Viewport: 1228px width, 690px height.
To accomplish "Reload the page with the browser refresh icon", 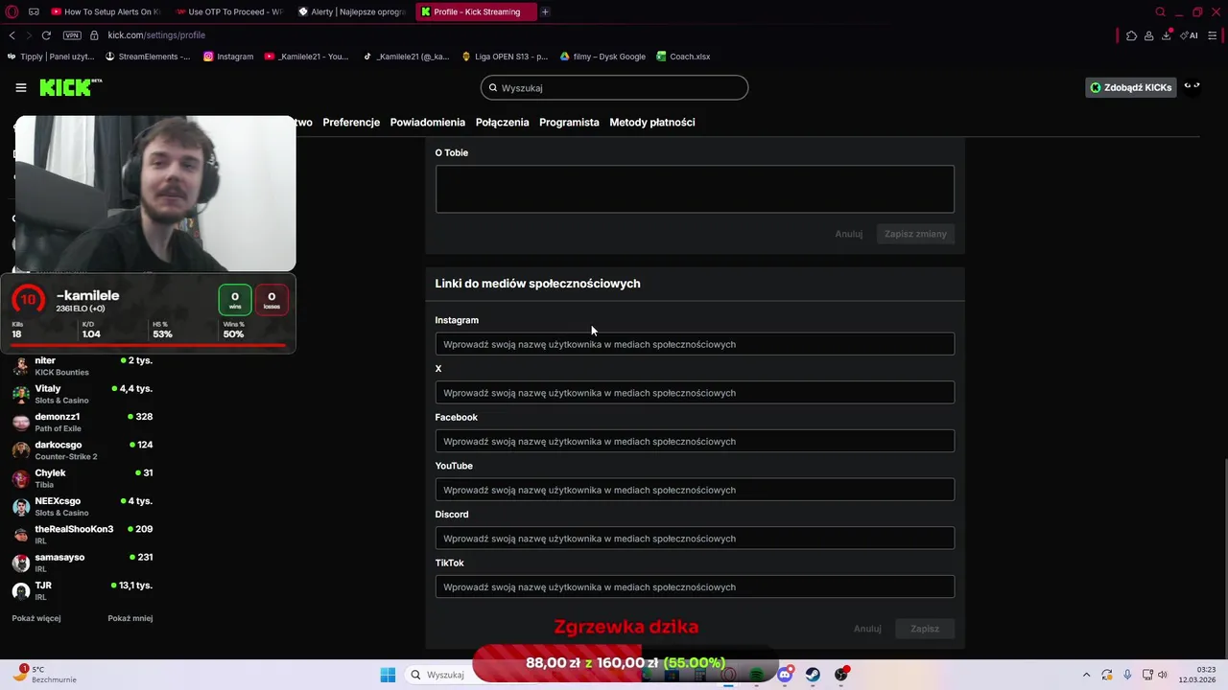I will [x=45, y=35].
